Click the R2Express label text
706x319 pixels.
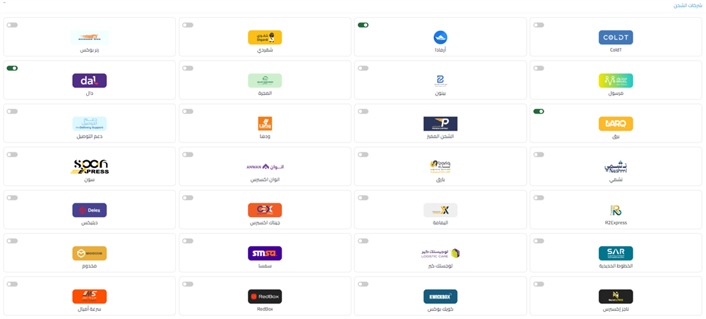616,222
